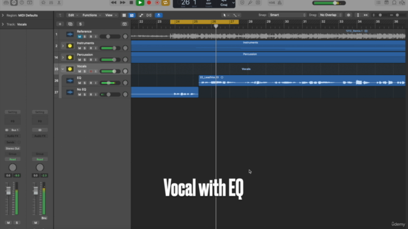
Task: Collapse the Vocals track stack
Action: 62,69
